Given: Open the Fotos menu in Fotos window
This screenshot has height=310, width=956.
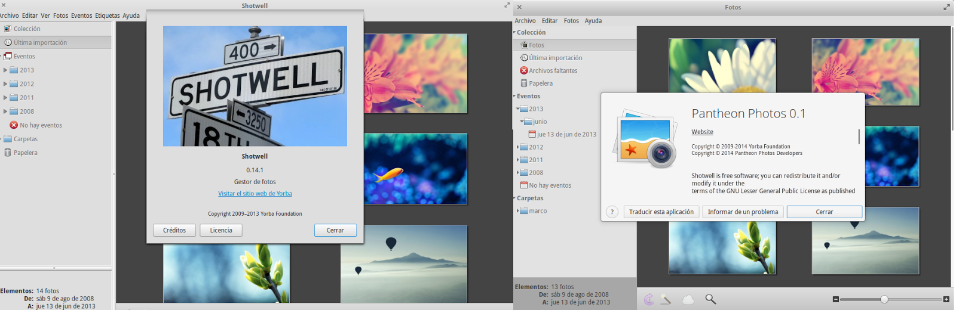Looking at the screenshot, I should coord(571,20).
